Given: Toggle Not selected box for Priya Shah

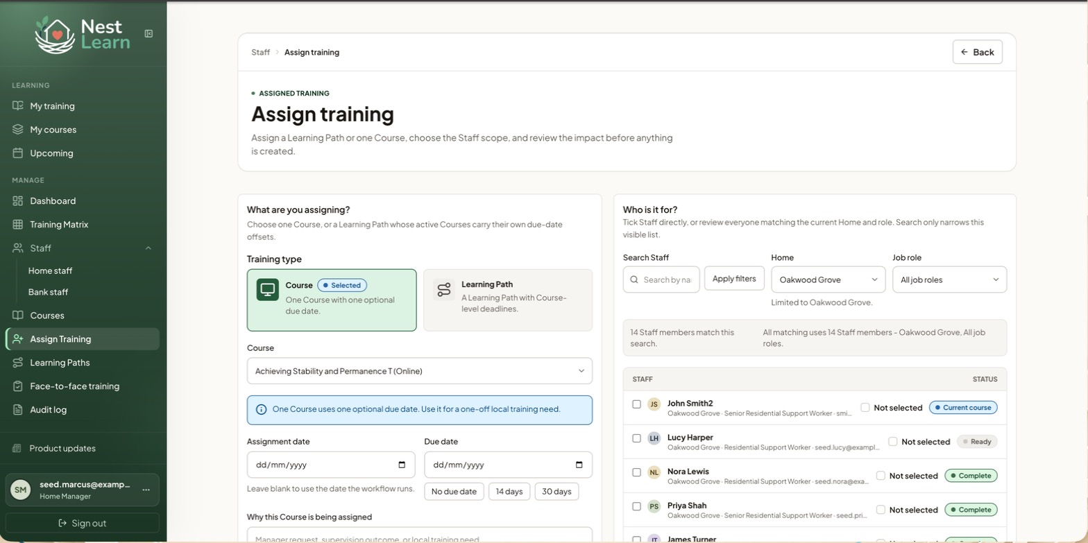Looking at the screenshot, I should pyautogui.click(x=881, y=510).
